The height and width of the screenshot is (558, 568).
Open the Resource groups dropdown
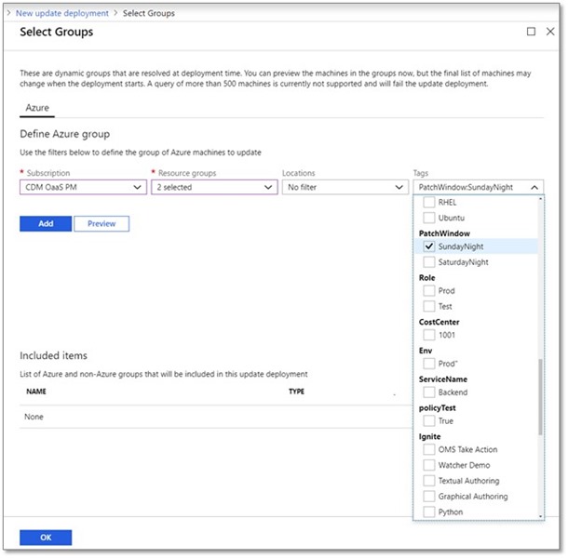214,188
